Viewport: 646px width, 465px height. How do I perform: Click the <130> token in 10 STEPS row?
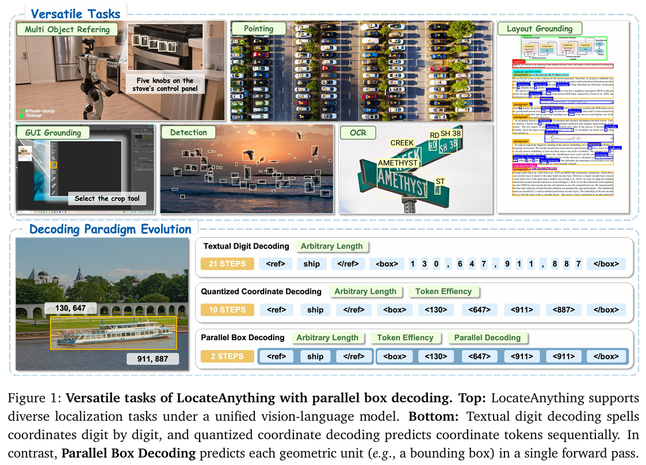(436, 310)
